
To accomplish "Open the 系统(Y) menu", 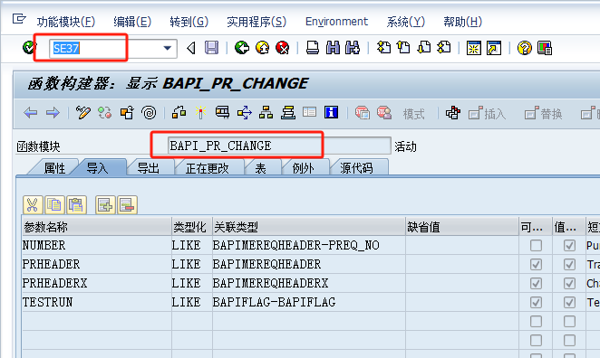I will click(406, 22).
